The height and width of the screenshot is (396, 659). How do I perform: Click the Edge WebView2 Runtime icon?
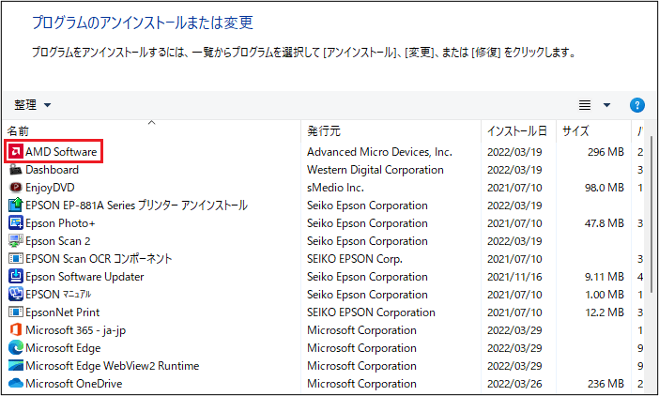point(16,366)
